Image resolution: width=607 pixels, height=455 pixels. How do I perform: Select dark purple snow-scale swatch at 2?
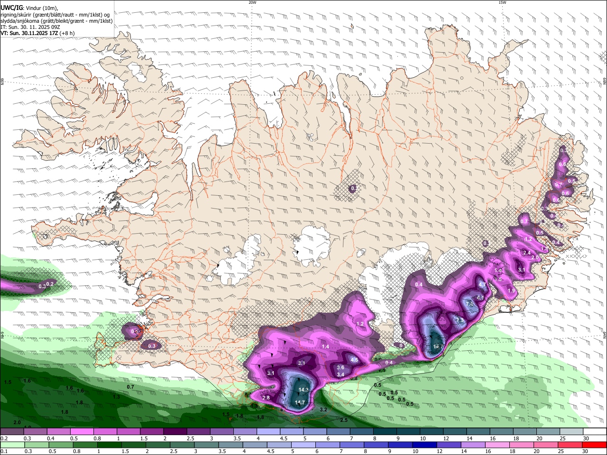pos(175,432)
